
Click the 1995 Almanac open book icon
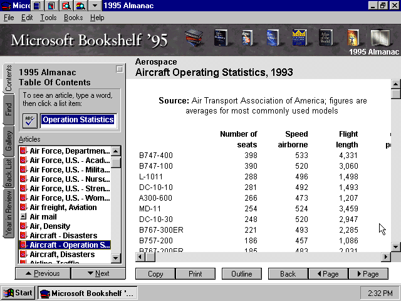tap(379, 38)
